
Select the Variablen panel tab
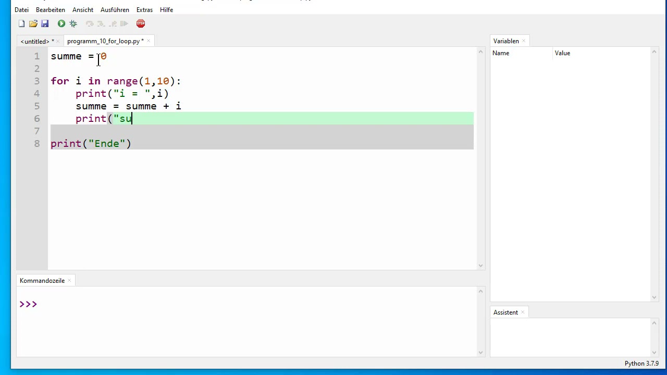click(x=505, y=41)
